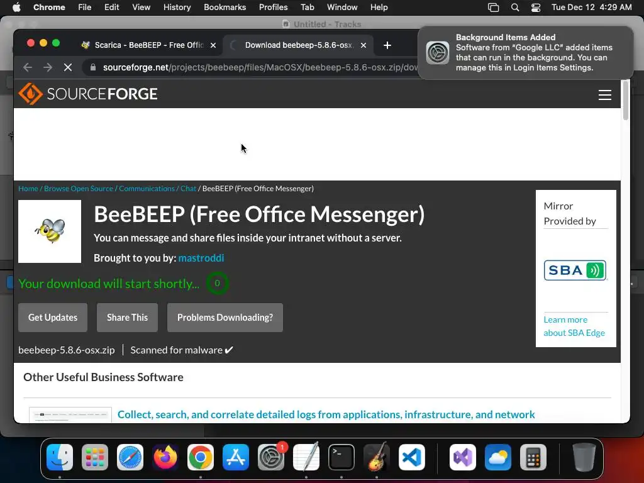Go to Home breadcrumb link
The height and width of the screenshot is (483, 644).
point(28,189)
